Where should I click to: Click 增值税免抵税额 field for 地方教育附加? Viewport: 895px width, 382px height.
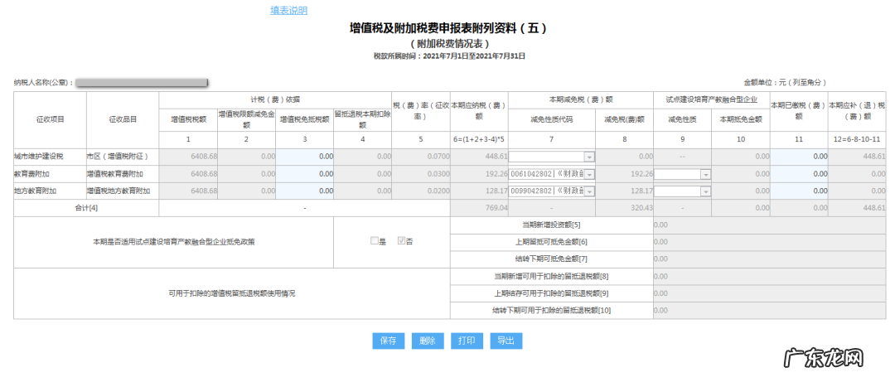305,191
